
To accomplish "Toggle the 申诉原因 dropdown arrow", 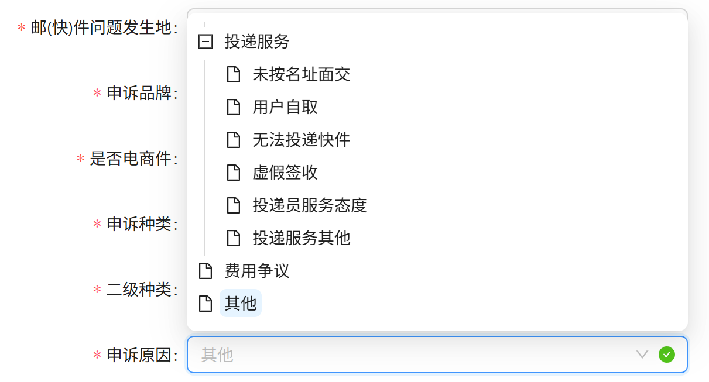I will coord(642,355).
